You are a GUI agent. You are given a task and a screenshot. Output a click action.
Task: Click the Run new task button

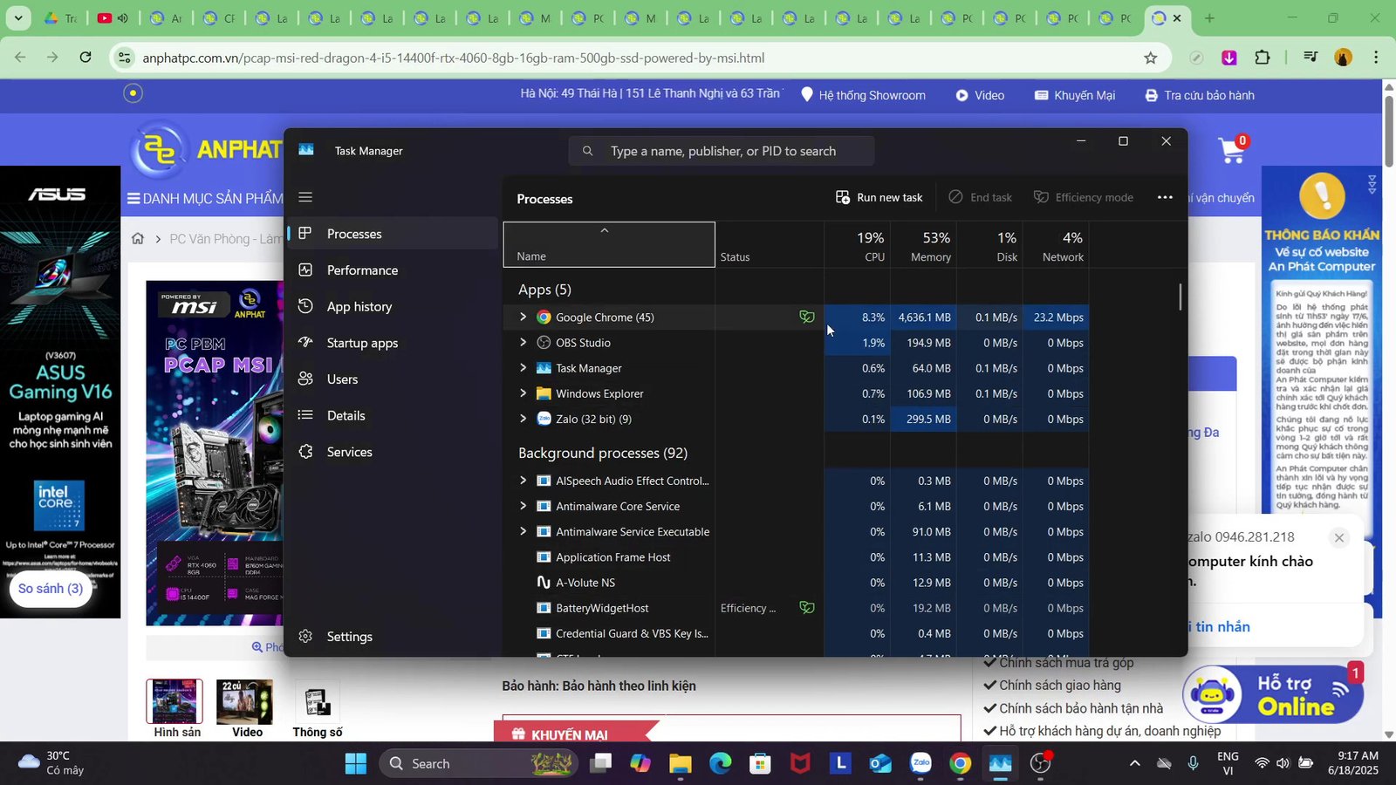tap(879, 198)
